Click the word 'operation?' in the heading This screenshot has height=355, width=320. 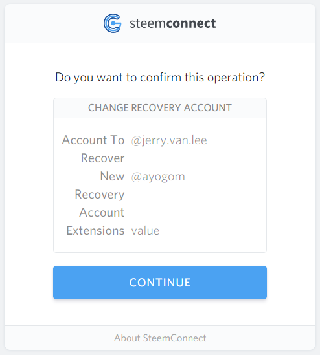point(236,78)
